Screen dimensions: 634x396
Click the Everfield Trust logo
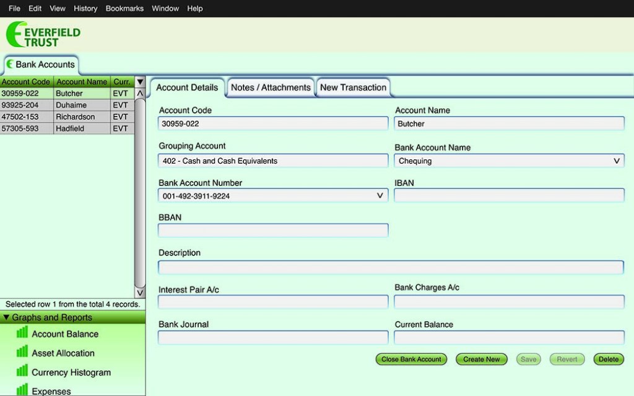[43, 35]
